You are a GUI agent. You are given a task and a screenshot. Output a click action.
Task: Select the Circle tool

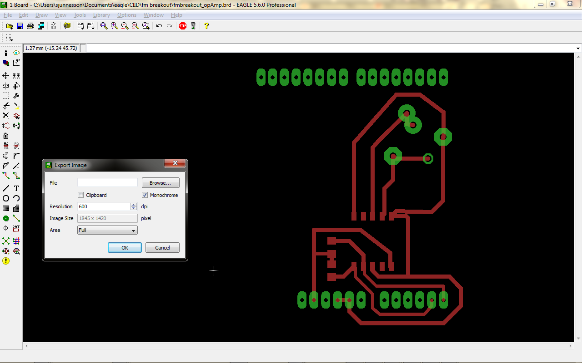tap(6, 198)
